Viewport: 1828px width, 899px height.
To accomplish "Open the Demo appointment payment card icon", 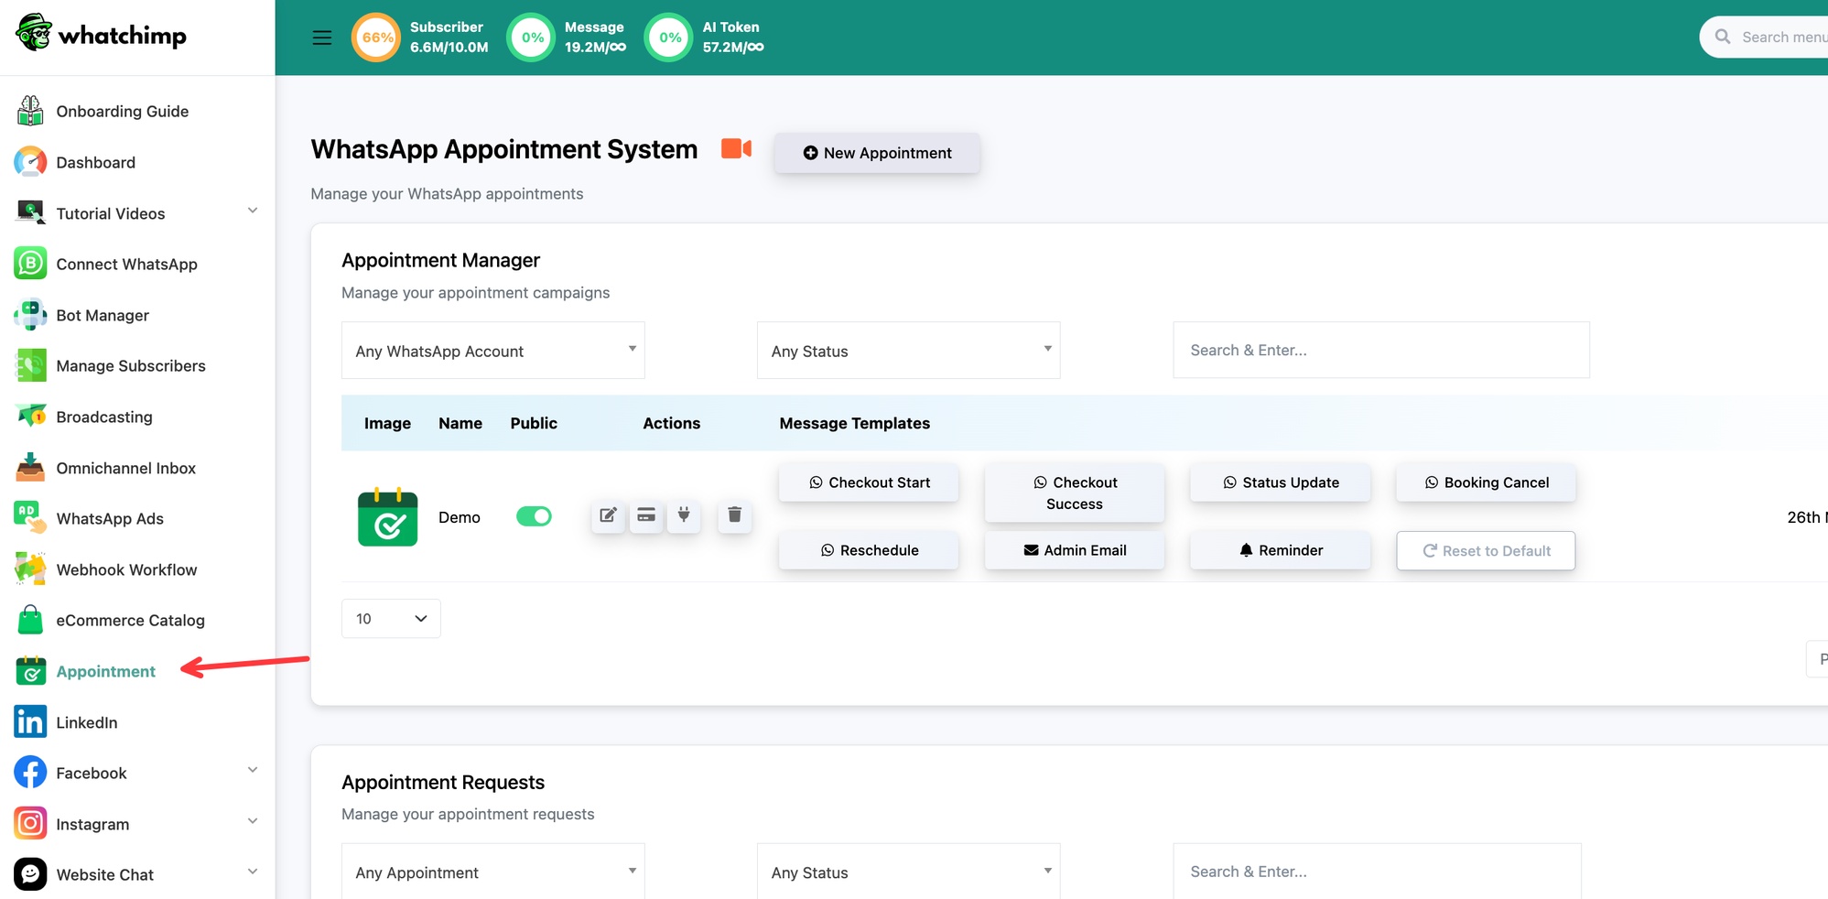I will click(646, 515).
